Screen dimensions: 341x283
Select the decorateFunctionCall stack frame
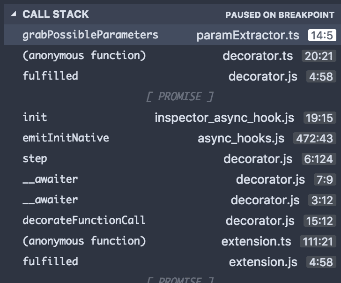point(84,220)
